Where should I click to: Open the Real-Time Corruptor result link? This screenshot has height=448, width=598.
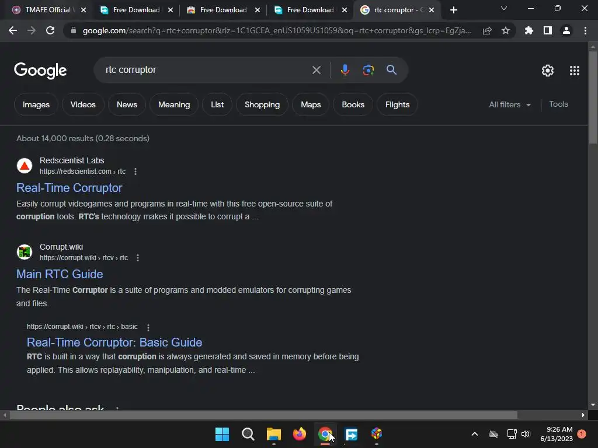(x=69, y=188)
